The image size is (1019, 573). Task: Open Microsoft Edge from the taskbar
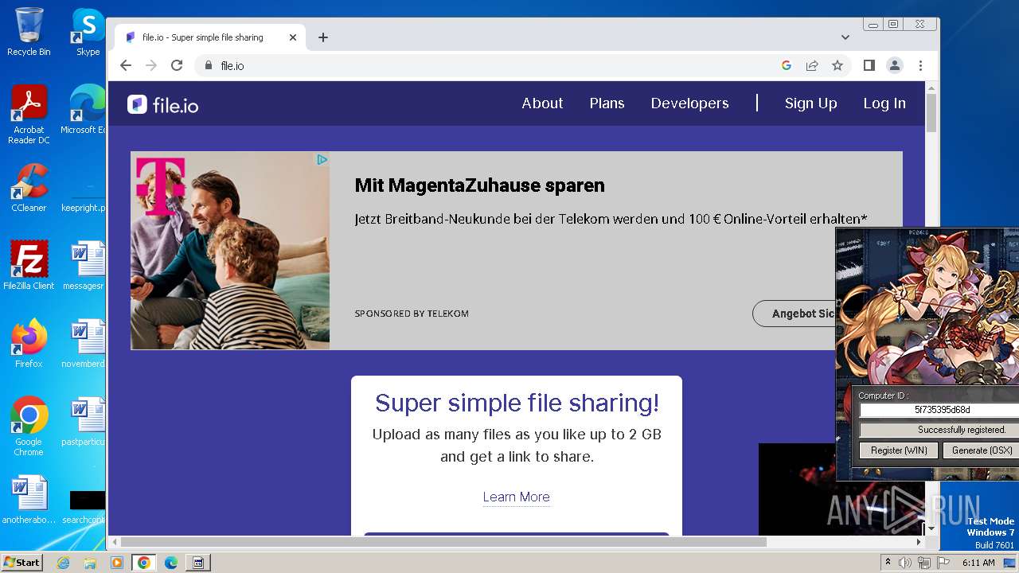click(x=171, y=563)
